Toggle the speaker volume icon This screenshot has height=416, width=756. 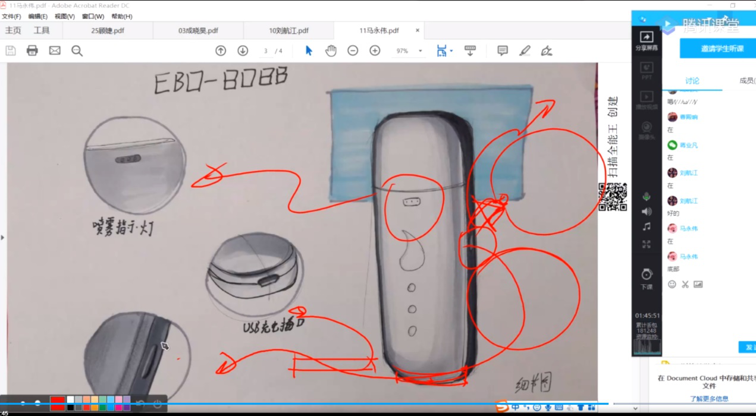click(x=647, y=212)
